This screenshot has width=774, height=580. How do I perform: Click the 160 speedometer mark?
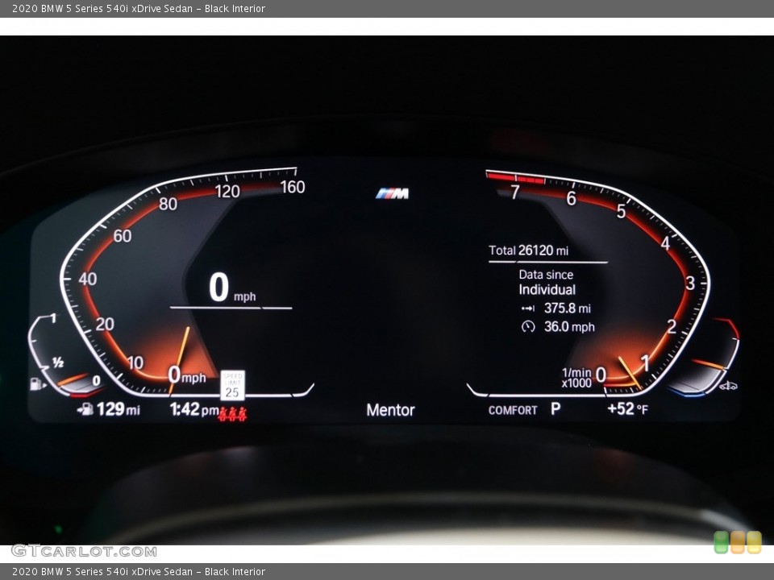(293, 187)
